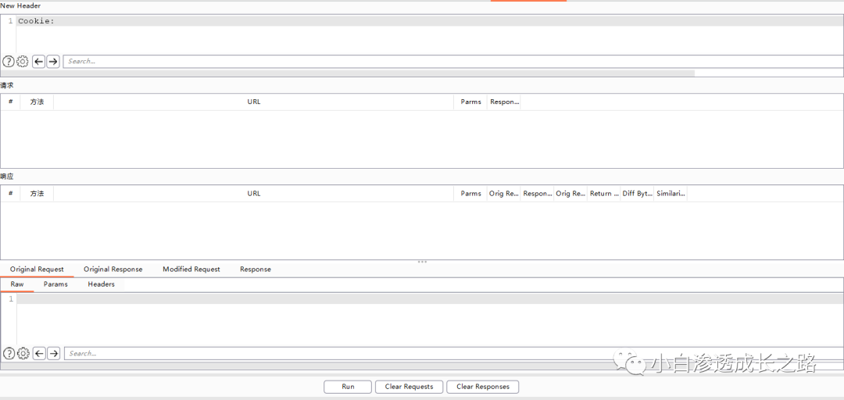Sort requests table by URL column
The height and width of the screenshot is (400, 844).
coord(253,102)
